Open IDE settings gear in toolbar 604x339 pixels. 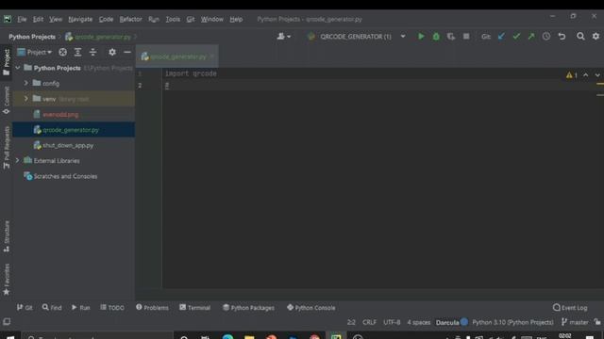(x=596, y=37)
